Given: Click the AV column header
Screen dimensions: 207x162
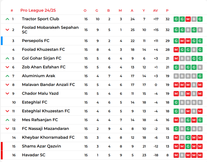Looking at the screenshot, I should (x=155, y=11).
